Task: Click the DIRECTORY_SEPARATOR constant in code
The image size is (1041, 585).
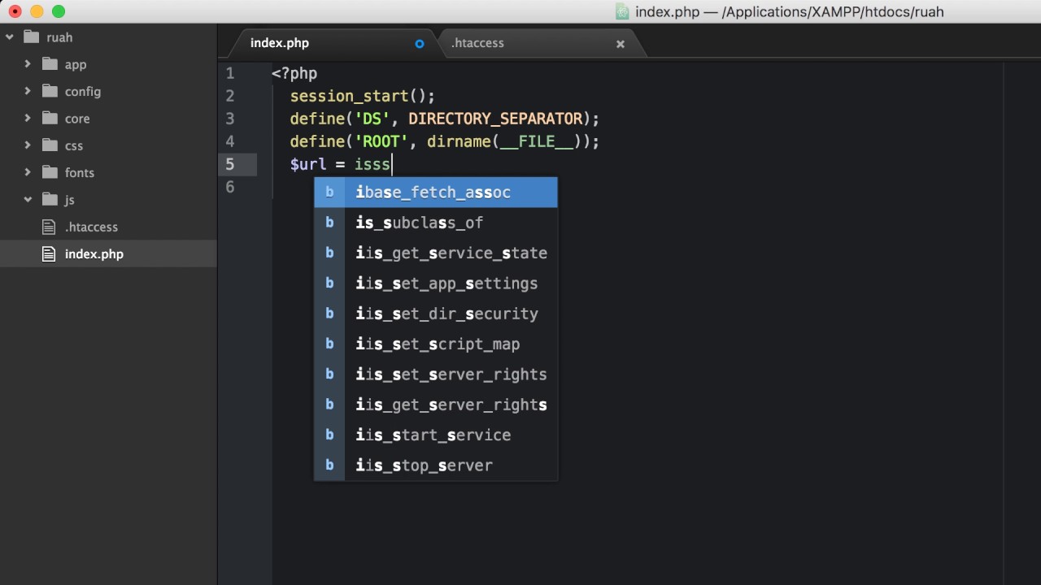Action: [495, 119]
